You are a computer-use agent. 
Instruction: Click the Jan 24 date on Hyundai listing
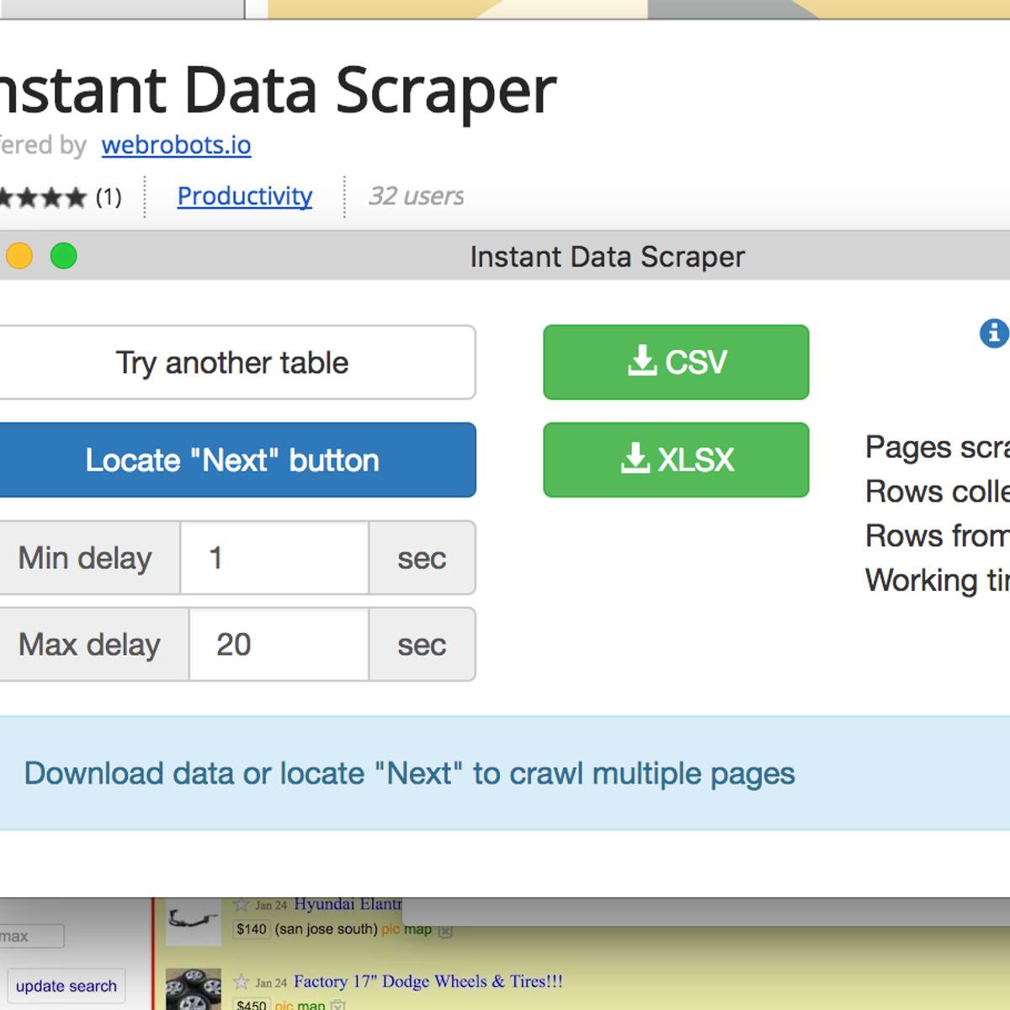tap(271, 906)
